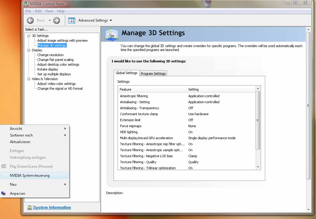Select Set up multiple displays
The image size is (316, 219).
[54, 74]
